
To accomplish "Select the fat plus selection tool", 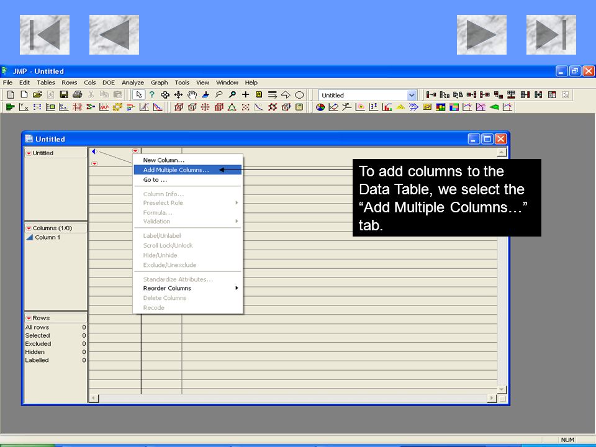I will pos(165,94).
